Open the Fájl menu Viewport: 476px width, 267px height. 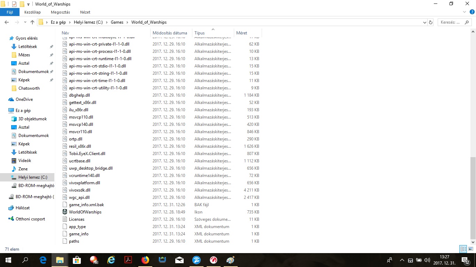pyautogui.click(x=10, y=12)
